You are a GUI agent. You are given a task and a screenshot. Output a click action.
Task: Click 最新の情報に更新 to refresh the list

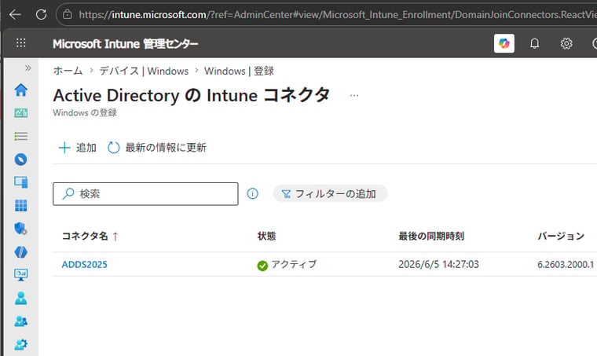point(157,147)
